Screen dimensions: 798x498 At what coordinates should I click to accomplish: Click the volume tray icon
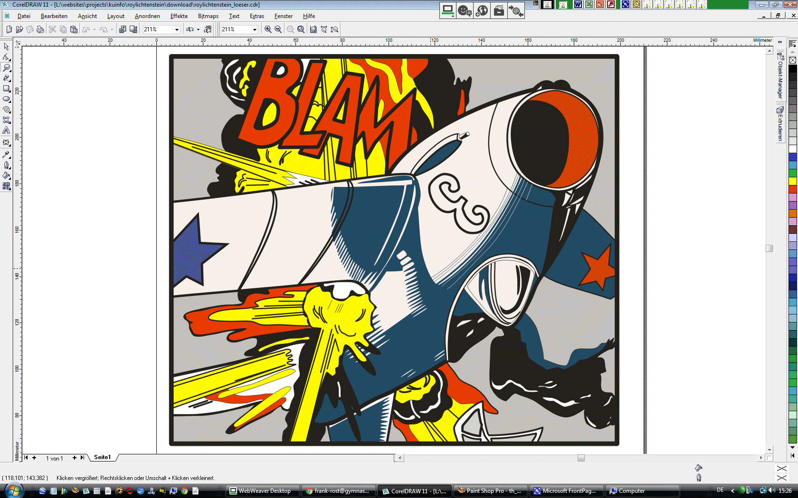pos(771,490)
